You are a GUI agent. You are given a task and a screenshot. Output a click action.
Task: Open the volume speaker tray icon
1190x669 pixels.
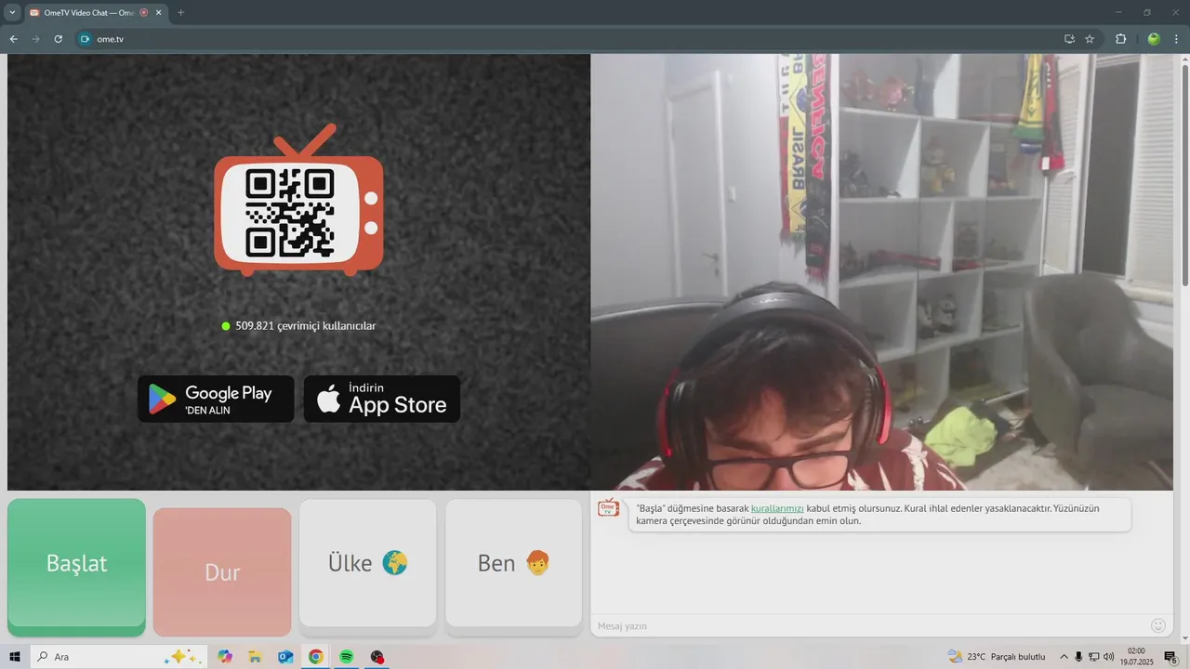point(1108,657)
